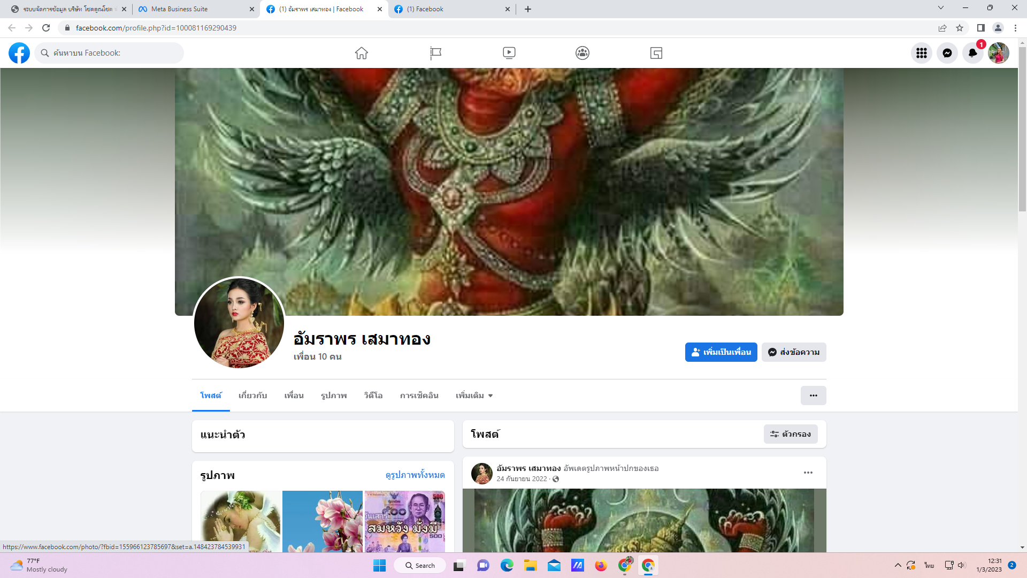Open the notifications bell icon

pos(973,53)
